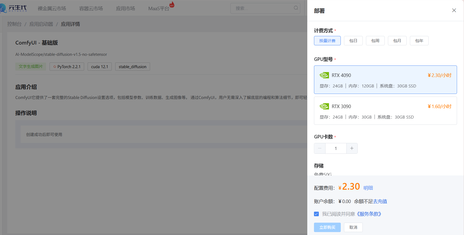Open MaaS平台 nav item
The width and height of the screenshot is (464, 235).
(x=159, y=9)
